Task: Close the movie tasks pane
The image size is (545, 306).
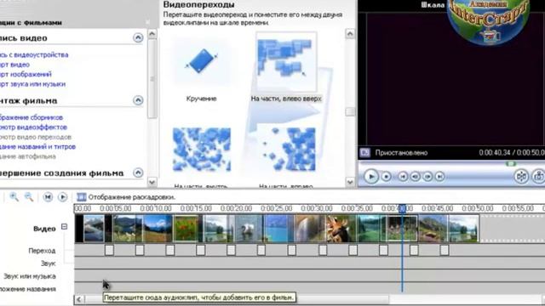Action: [147, 22]
